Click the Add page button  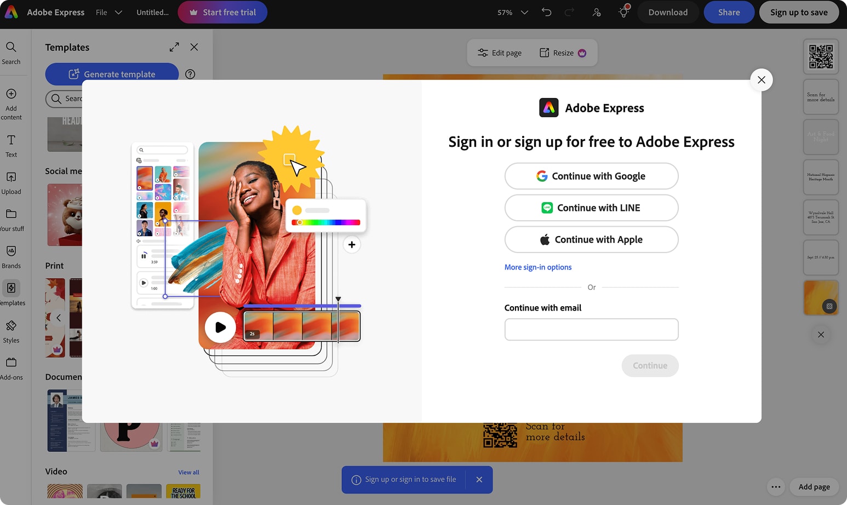click(x=814, y=487)
